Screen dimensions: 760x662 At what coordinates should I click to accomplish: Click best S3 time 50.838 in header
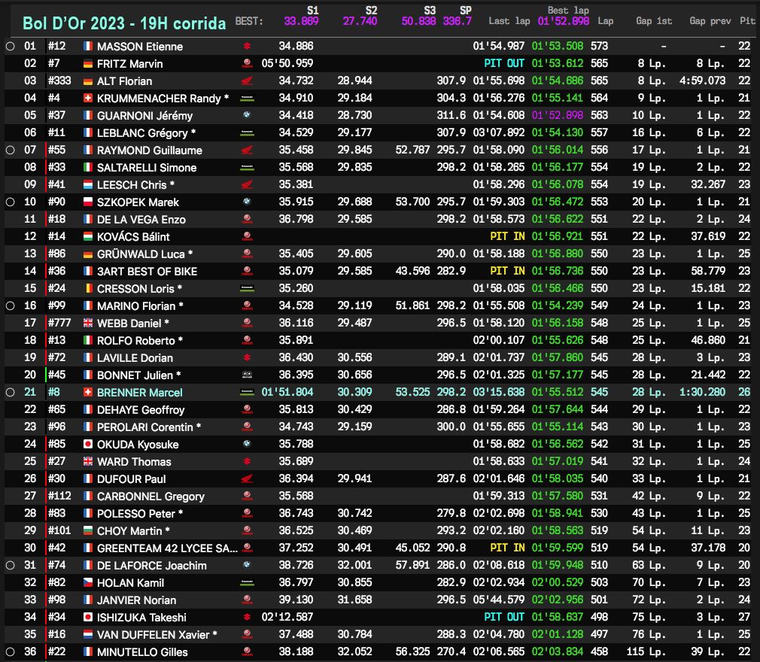click(x=419, y=21)
